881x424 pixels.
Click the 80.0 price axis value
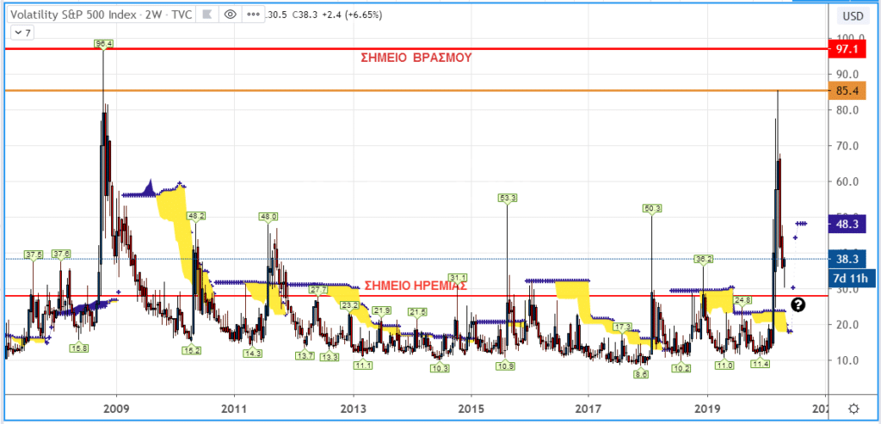[847, 110]
